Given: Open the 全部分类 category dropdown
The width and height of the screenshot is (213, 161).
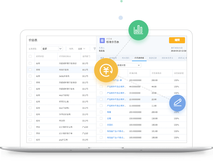Looking at the screenshot, I should pos(129,65).
